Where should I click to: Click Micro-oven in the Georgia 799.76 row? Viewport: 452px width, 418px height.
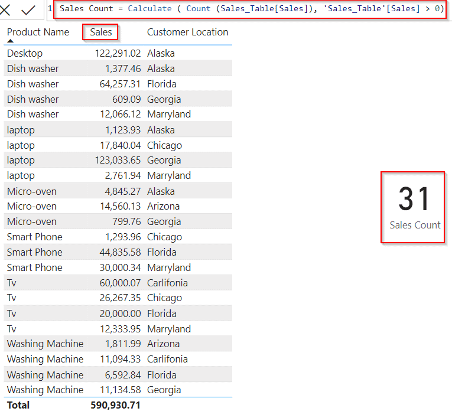pyautogui.click(x=32, y=221)
